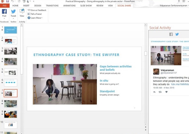Click slide editor scroll down arrow
189x134 pixels.
146,124
